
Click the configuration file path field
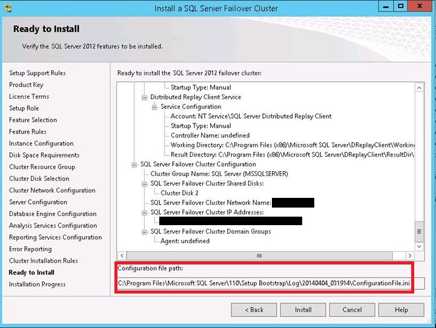pos(264,283)
